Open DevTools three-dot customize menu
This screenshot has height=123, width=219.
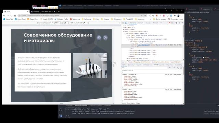tap(180, 23)
